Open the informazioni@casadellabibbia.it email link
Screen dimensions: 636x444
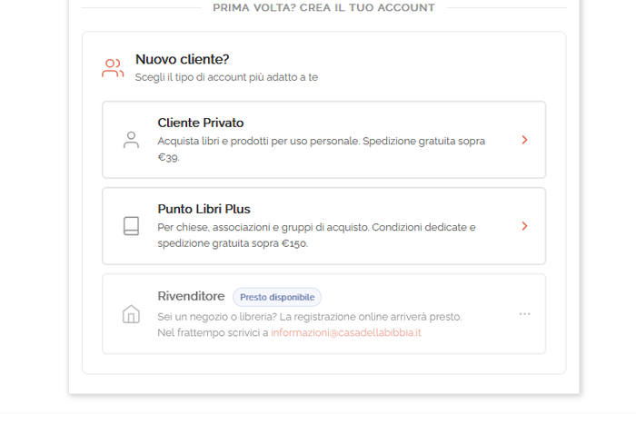(x=346, y=332)
